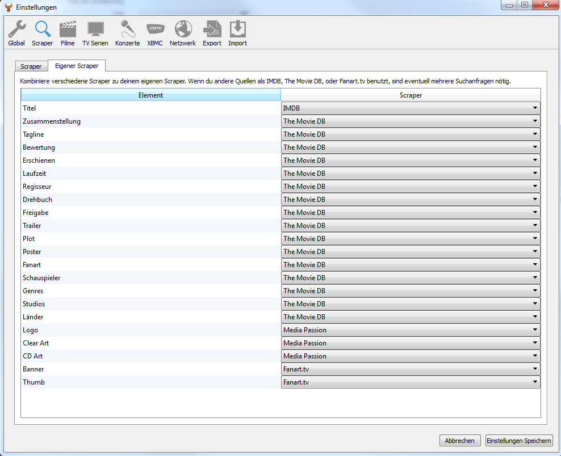Minimize the Einstellungen window
The height and width of the screenshot is (456, 561).
click(509, 5)
